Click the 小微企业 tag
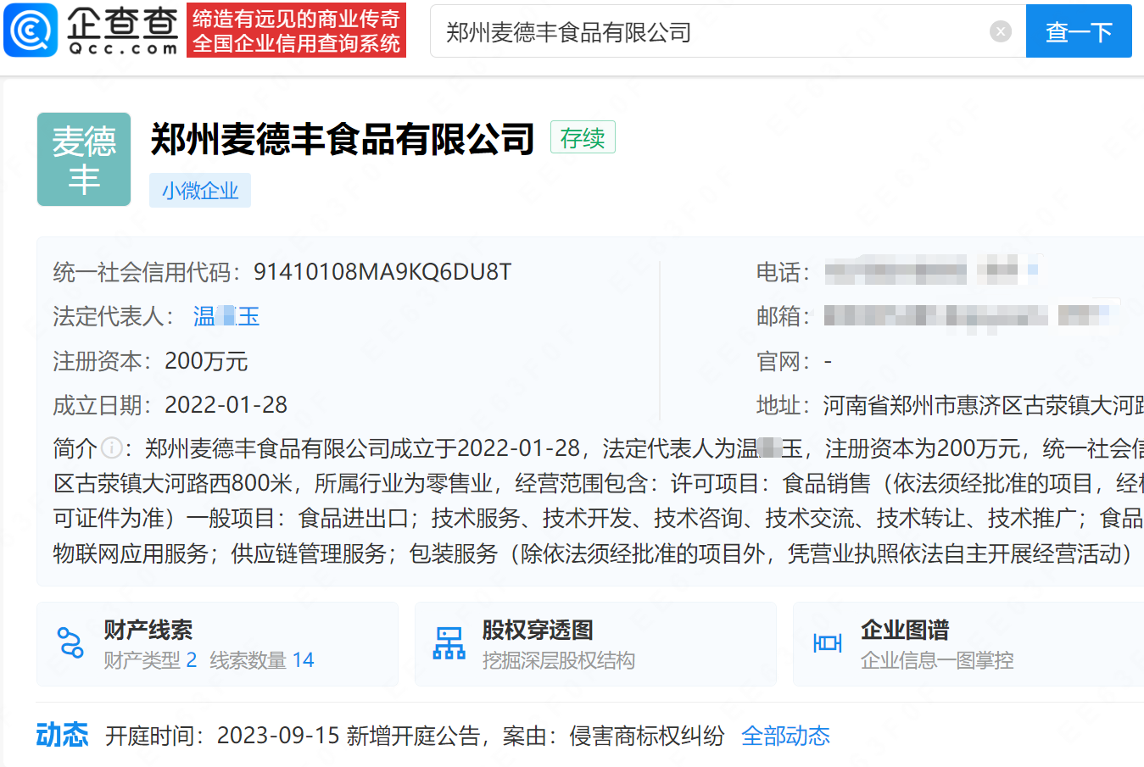Image resolution: width=1144 pixels, height=767 pixels. [x=200, y=191]
